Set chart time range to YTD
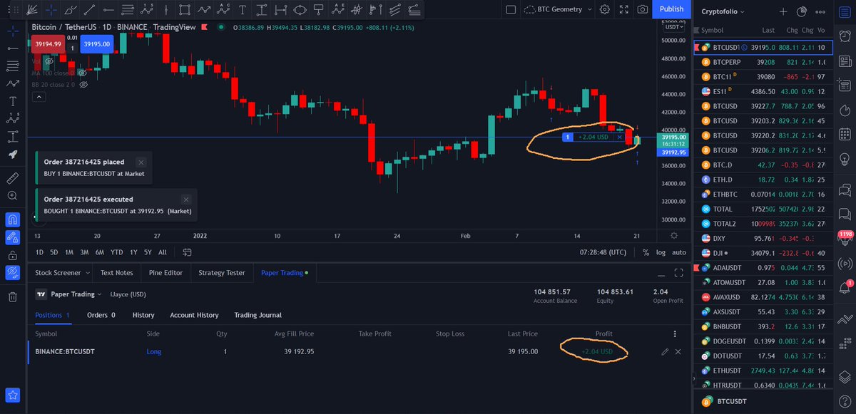This screenshot has width=856, height=414. [x=117, y=252]
